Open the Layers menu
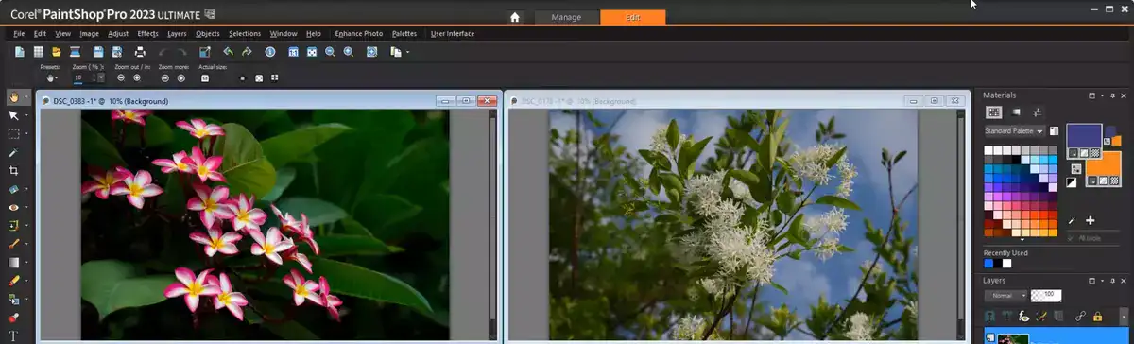 [x=178, y=33]
